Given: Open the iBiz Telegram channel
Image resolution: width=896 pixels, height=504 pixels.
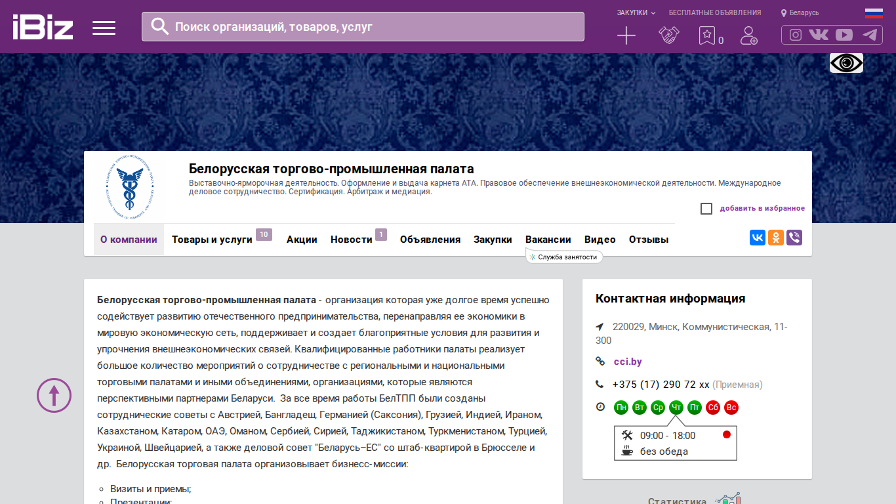Looking at the screenshot, I should pos(870,35).
